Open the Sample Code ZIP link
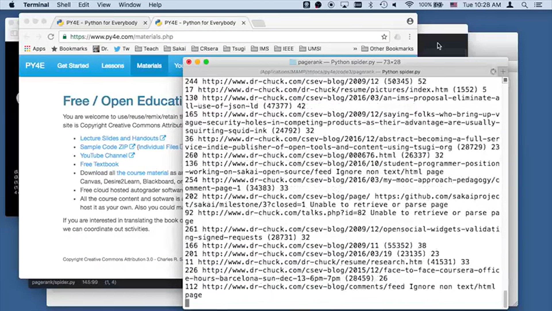 (x=107, y=147)
